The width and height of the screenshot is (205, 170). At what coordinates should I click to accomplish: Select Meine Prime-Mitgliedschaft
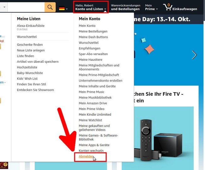pyautogui.click(x=99, y=75)
